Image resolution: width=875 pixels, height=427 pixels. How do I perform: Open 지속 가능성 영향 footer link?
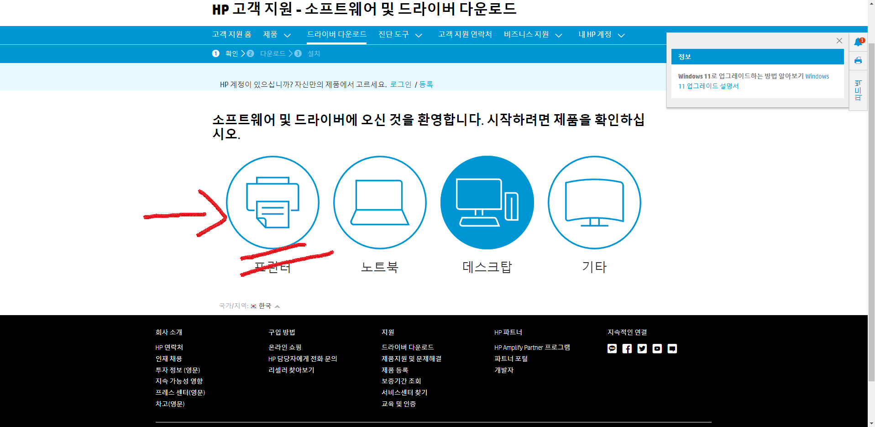click(179, 381)
